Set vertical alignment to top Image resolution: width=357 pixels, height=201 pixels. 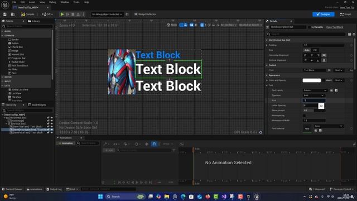pyautogui.click(x=305, y=60)
